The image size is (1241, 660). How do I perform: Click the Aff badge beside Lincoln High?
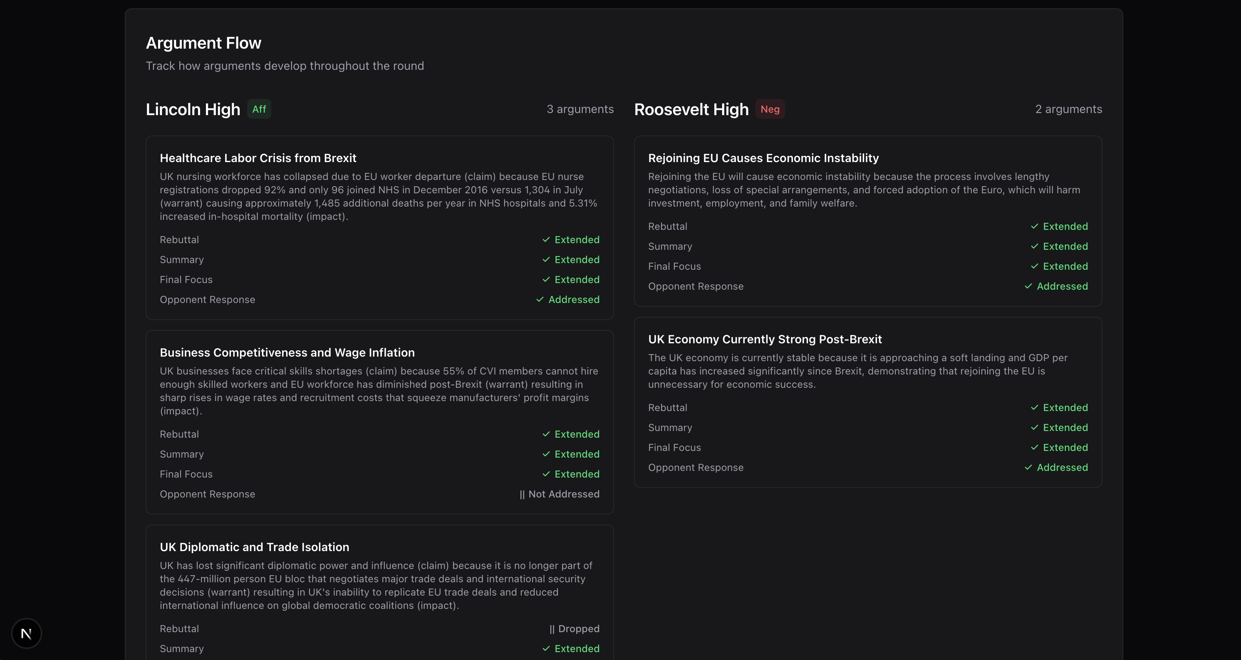tap(259, 109)
